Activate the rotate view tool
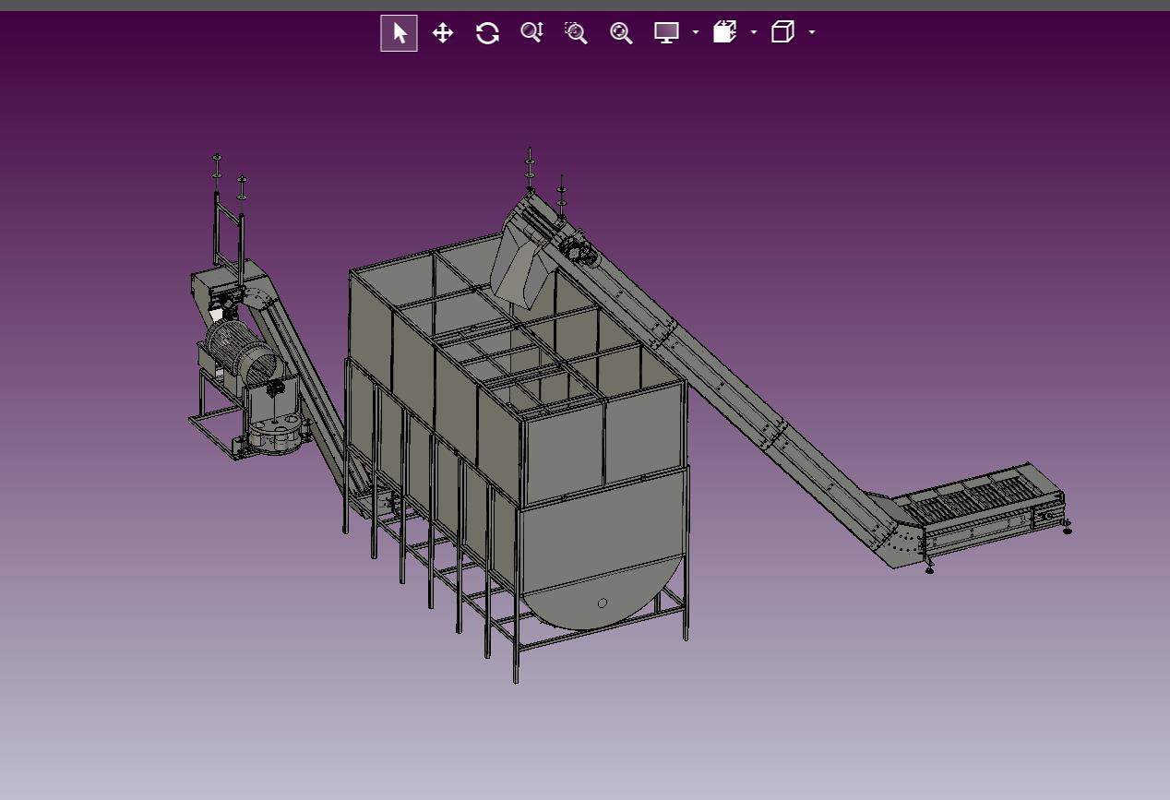Viewport: 1170px width, 800px height. click(487, 33)
